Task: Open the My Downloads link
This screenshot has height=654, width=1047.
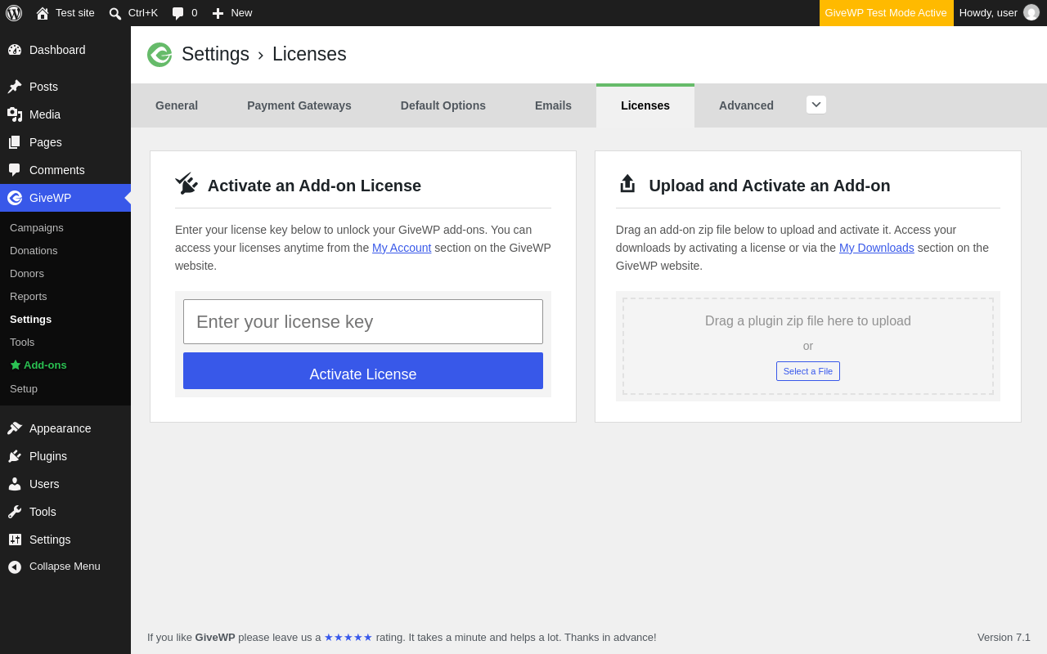Action: [877, 248]
